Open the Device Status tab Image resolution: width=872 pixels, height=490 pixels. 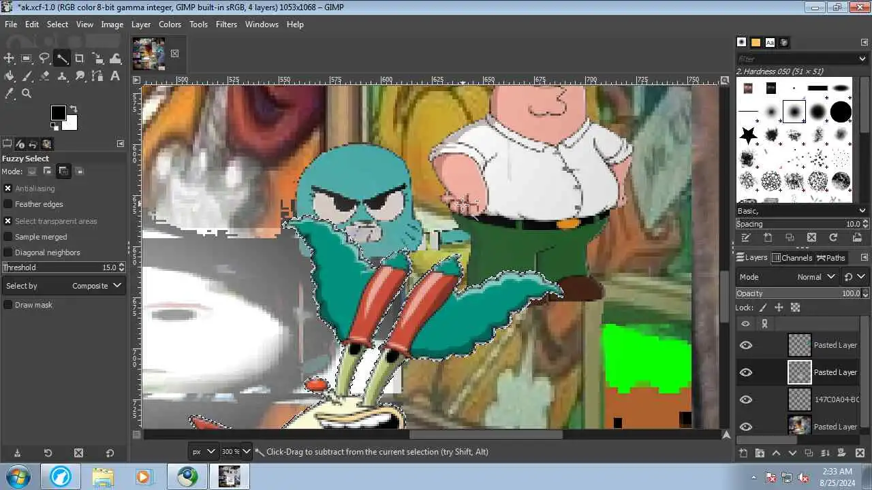pyautogui.click(x=20, y=144)
